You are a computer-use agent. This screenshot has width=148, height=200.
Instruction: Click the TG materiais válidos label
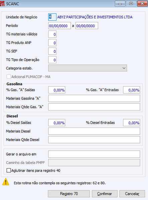(x=22, y=34)
